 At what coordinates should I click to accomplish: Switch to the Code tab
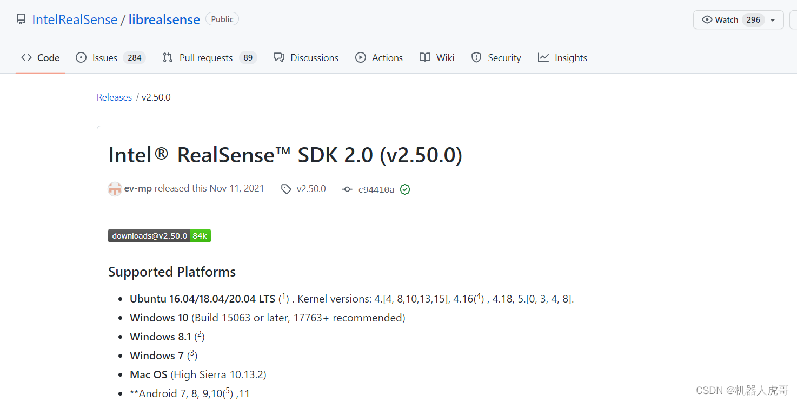40,57
